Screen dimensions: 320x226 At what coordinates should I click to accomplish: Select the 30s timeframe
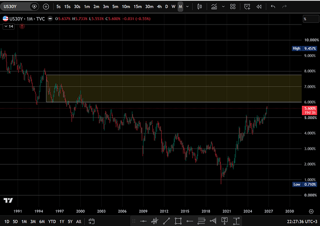(x=77, y=7)
